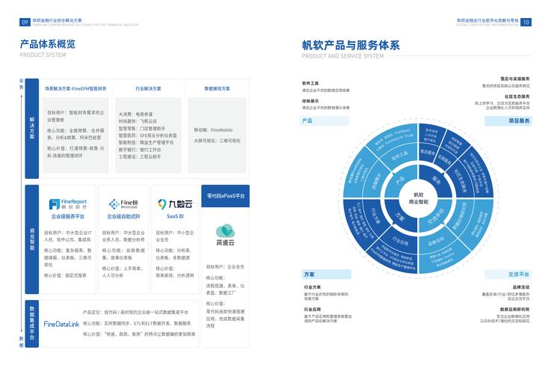The width and height of the screenshot is (551, 374).
Task: Click the 核心价值: 固定式报表 text
Action: 65,275
